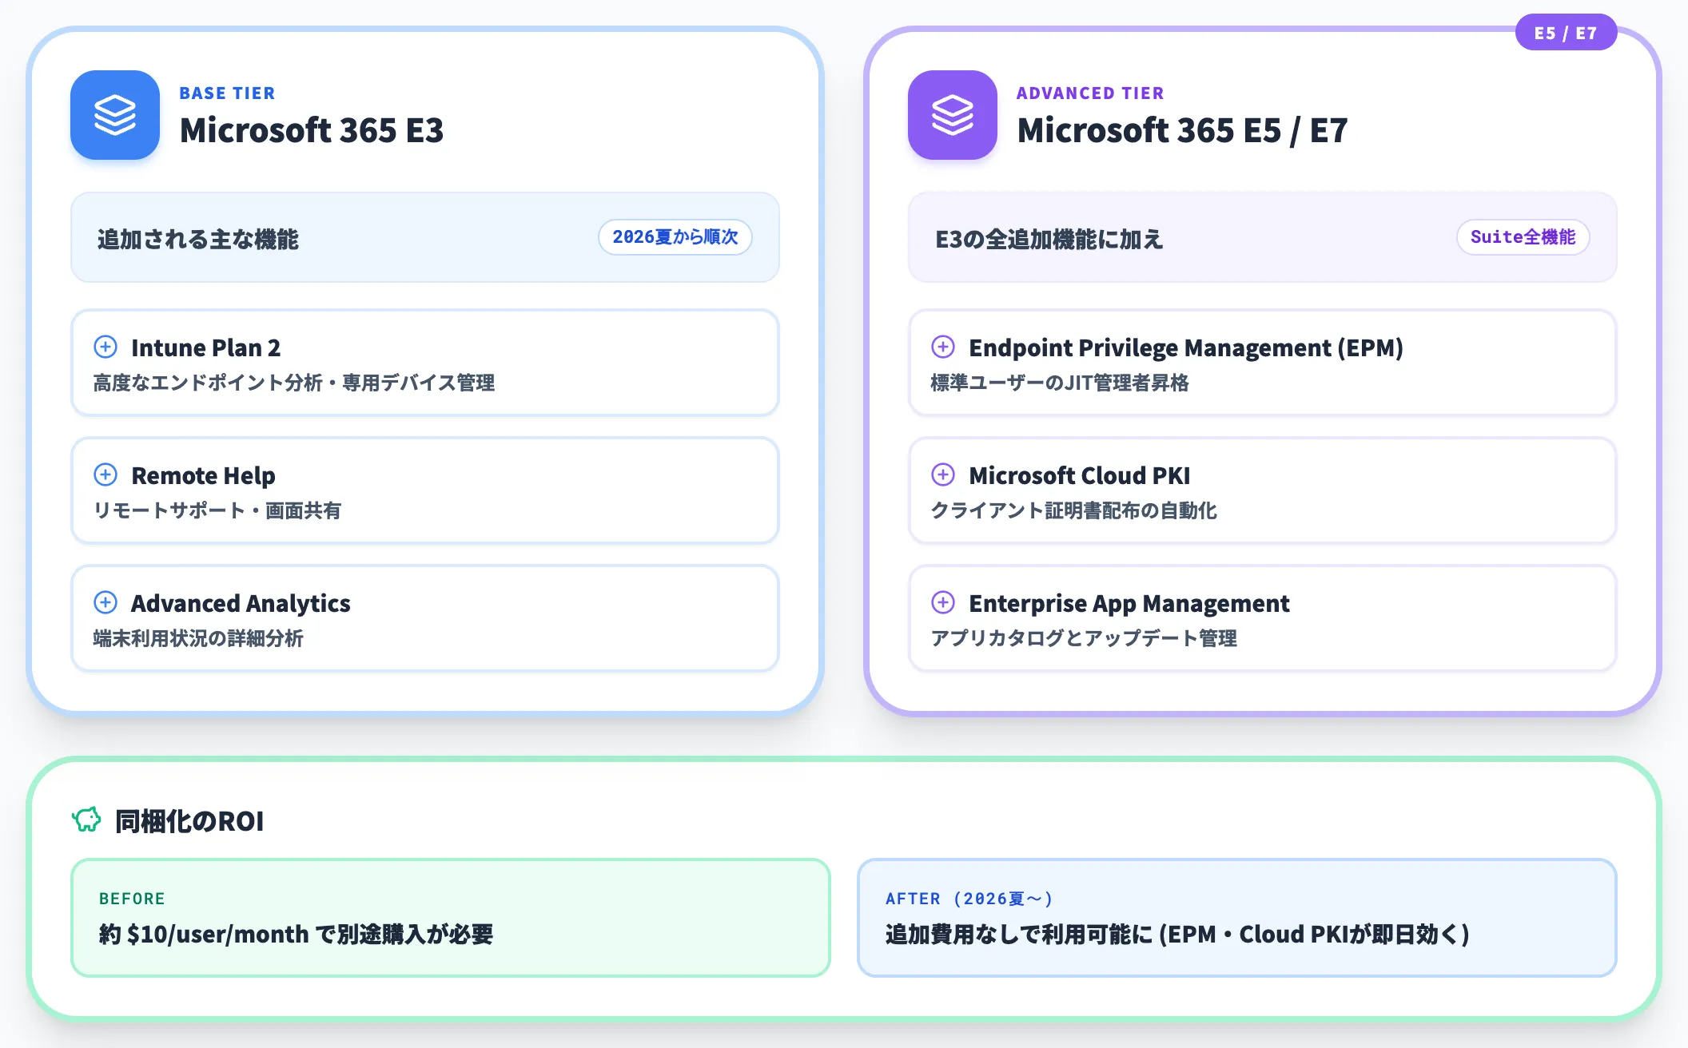Click the 同梱化のROI section heading
Viewport: 1688px width, 1048px height.
pos(189,821)
